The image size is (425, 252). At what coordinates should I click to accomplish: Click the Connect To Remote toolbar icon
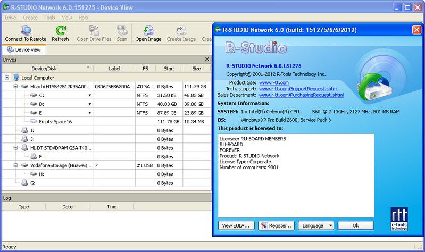(x=26, y=30)
